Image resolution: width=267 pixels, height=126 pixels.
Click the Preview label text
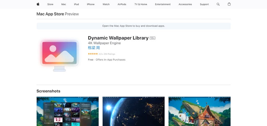[x=72, y=14]
